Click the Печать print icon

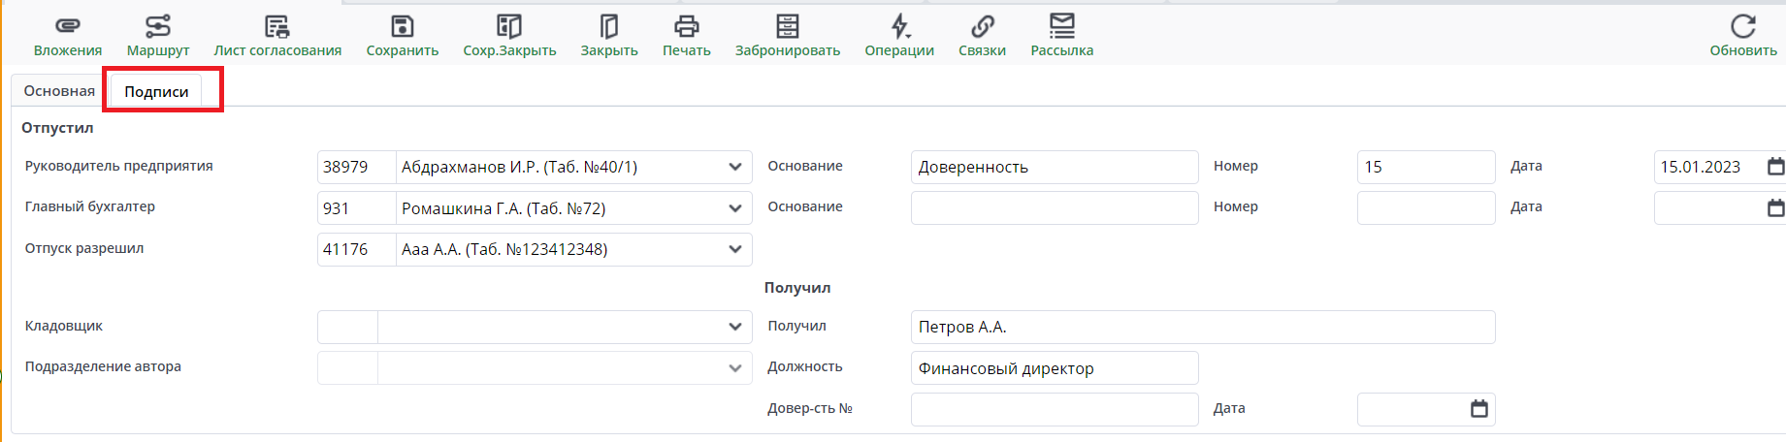pyautogui.click(x=686, y=27)
